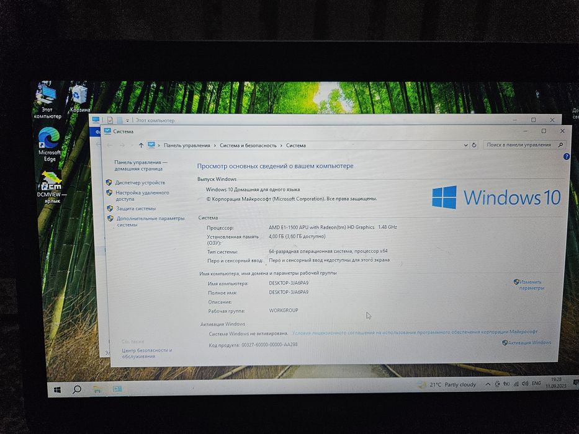Go to Панель управления — домашняя страница
This screenshot has width=579, height=434.
coord(141,166)
